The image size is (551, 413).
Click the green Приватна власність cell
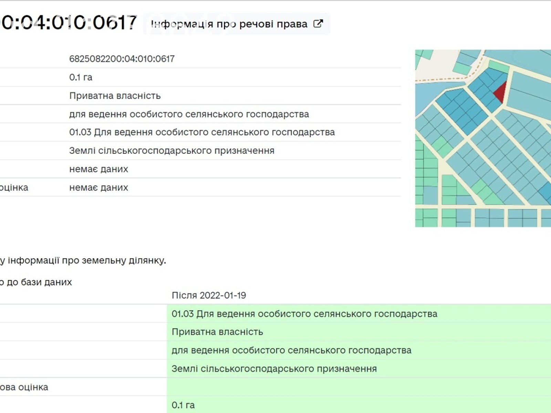click(x=217, y=332)
